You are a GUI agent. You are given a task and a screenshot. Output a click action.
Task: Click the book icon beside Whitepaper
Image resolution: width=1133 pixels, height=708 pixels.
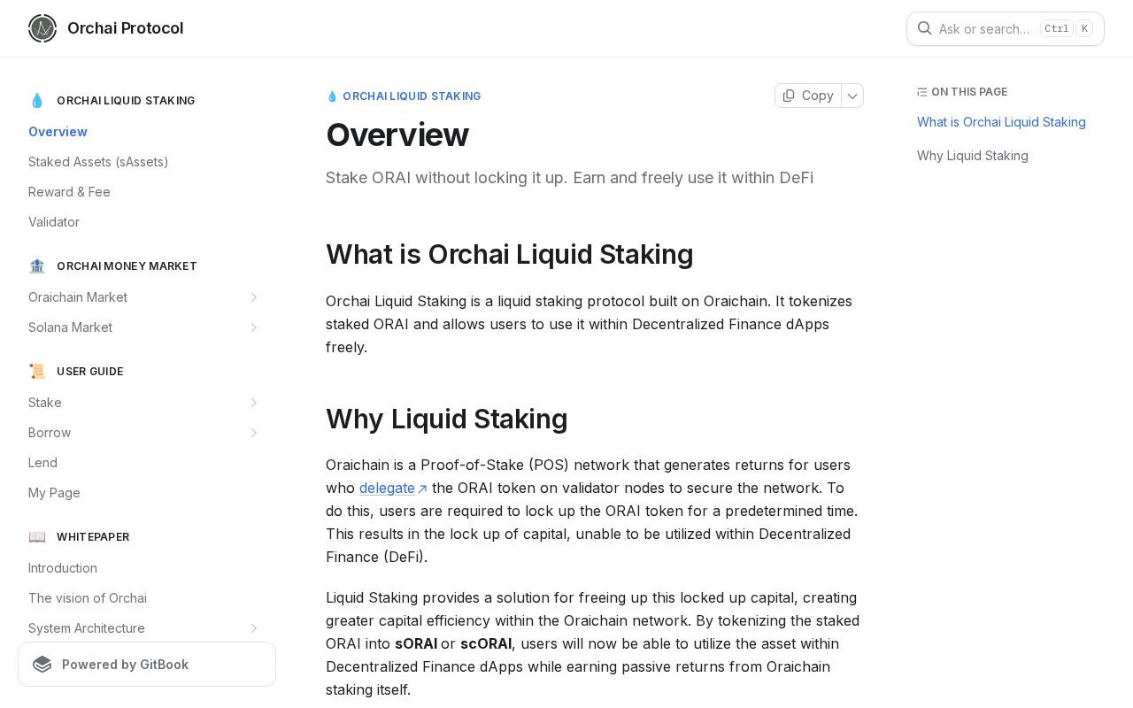[37, 537]
